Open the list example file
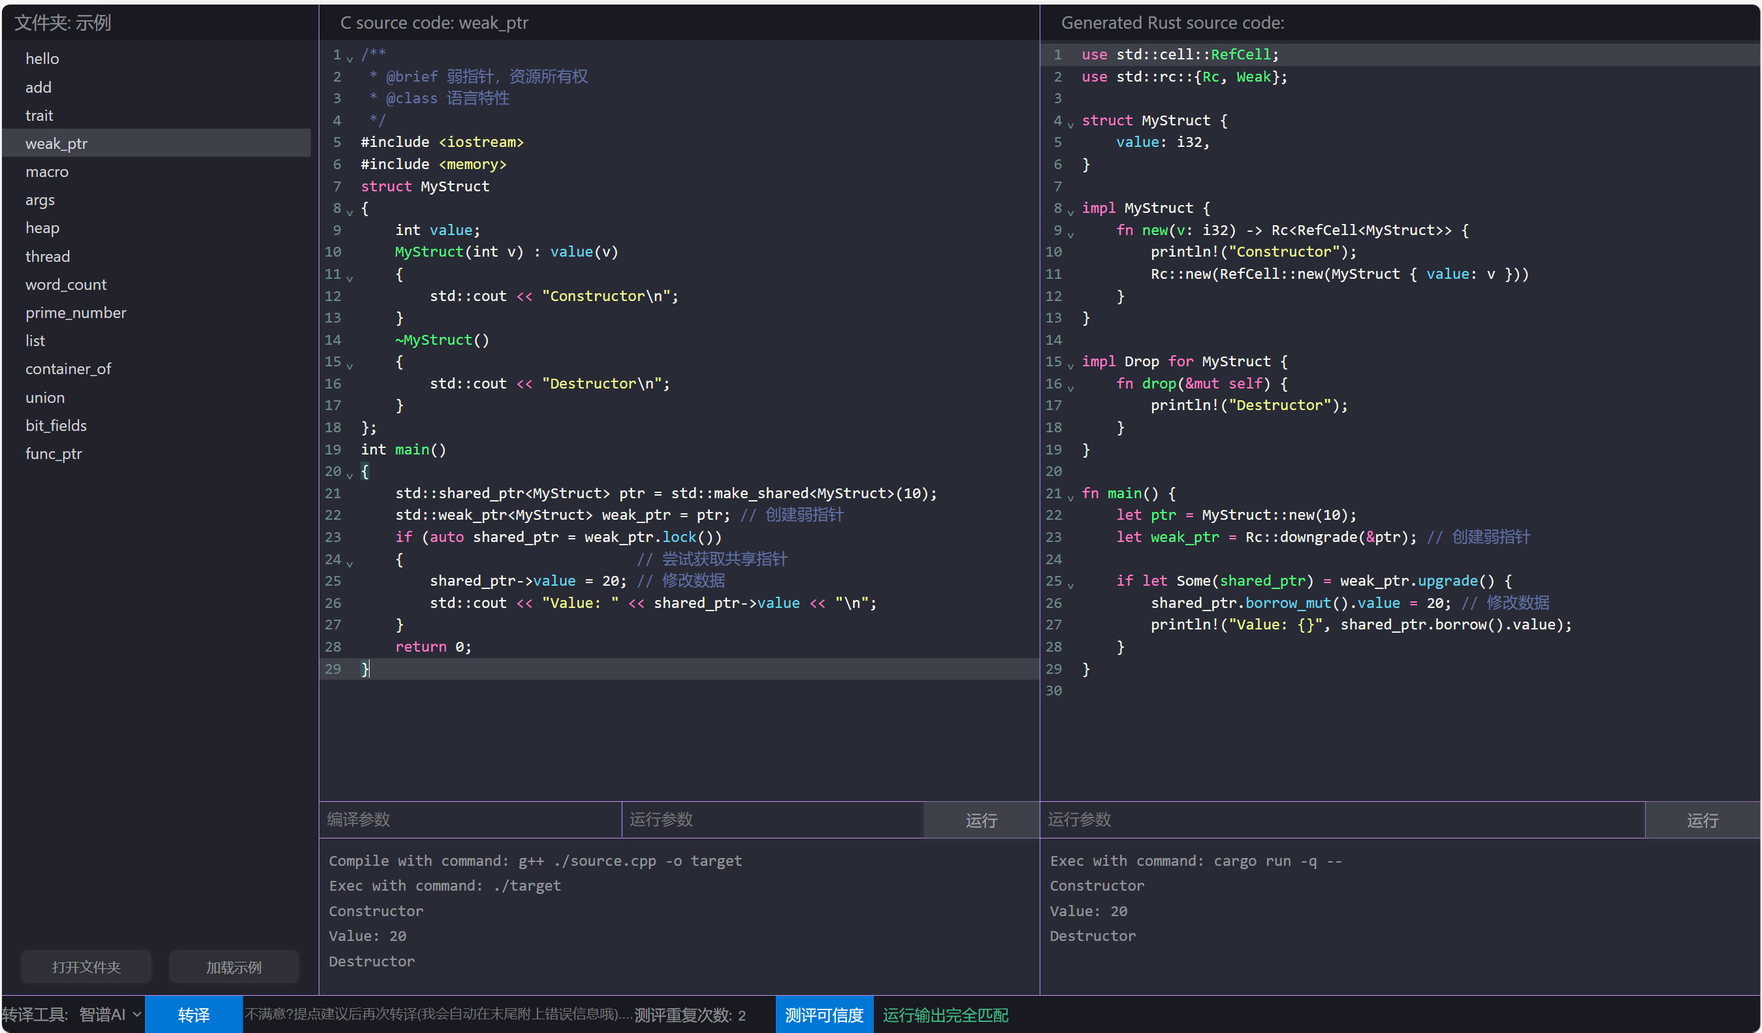Image resolution: width=1762 pixels, height=1033 pixels. 157,340
